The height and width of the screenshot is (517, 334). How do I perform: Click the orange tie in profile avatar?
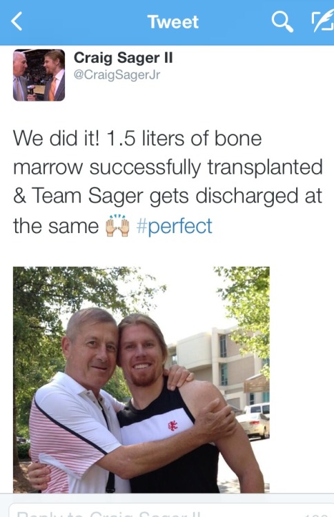click(52, 88)
